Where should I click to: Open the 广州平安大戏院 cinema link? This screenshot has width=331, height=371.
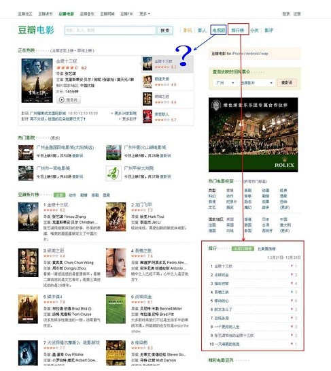pos(139,168)
